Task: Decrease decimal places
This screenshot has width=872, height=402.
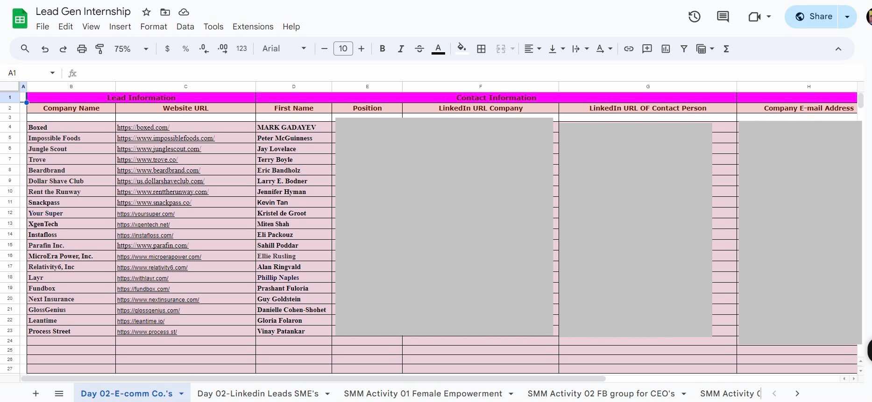Action: click(204, 49)
